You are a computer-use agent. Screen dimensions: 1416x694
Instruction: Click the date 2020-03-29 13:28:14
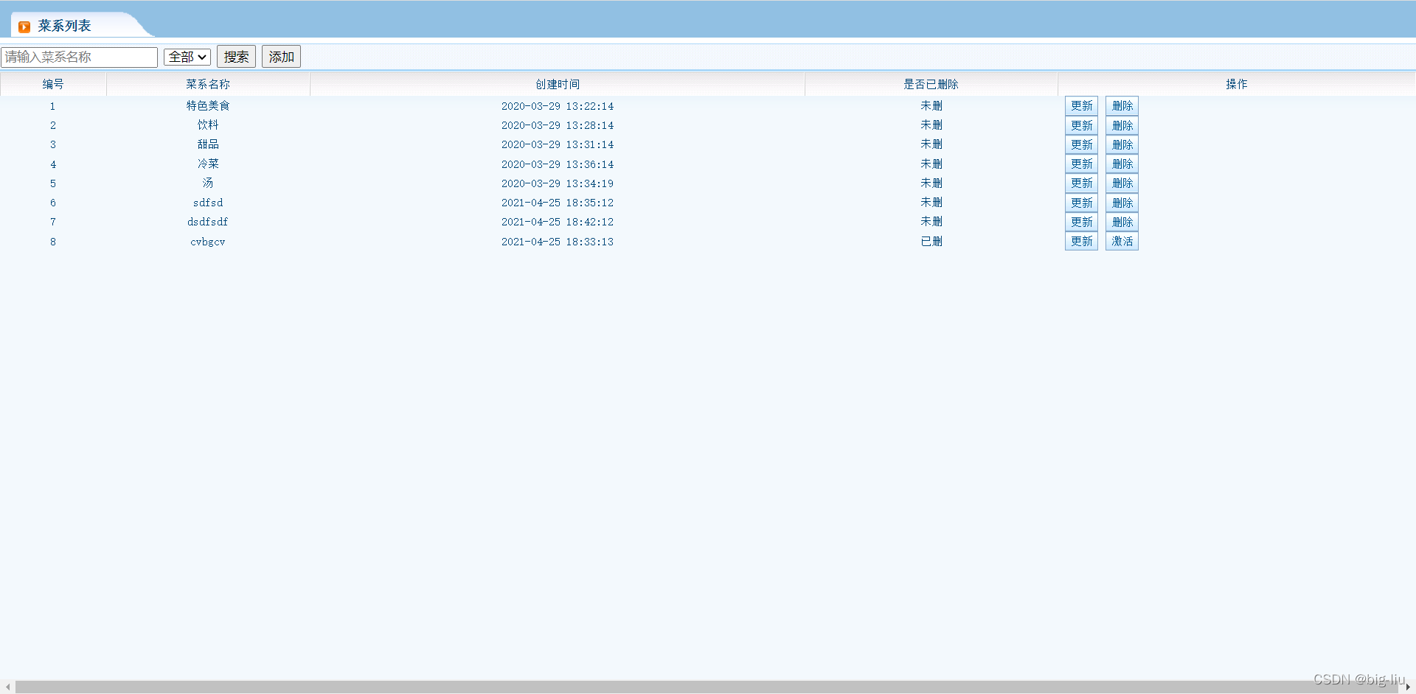(x=558, y=125)
